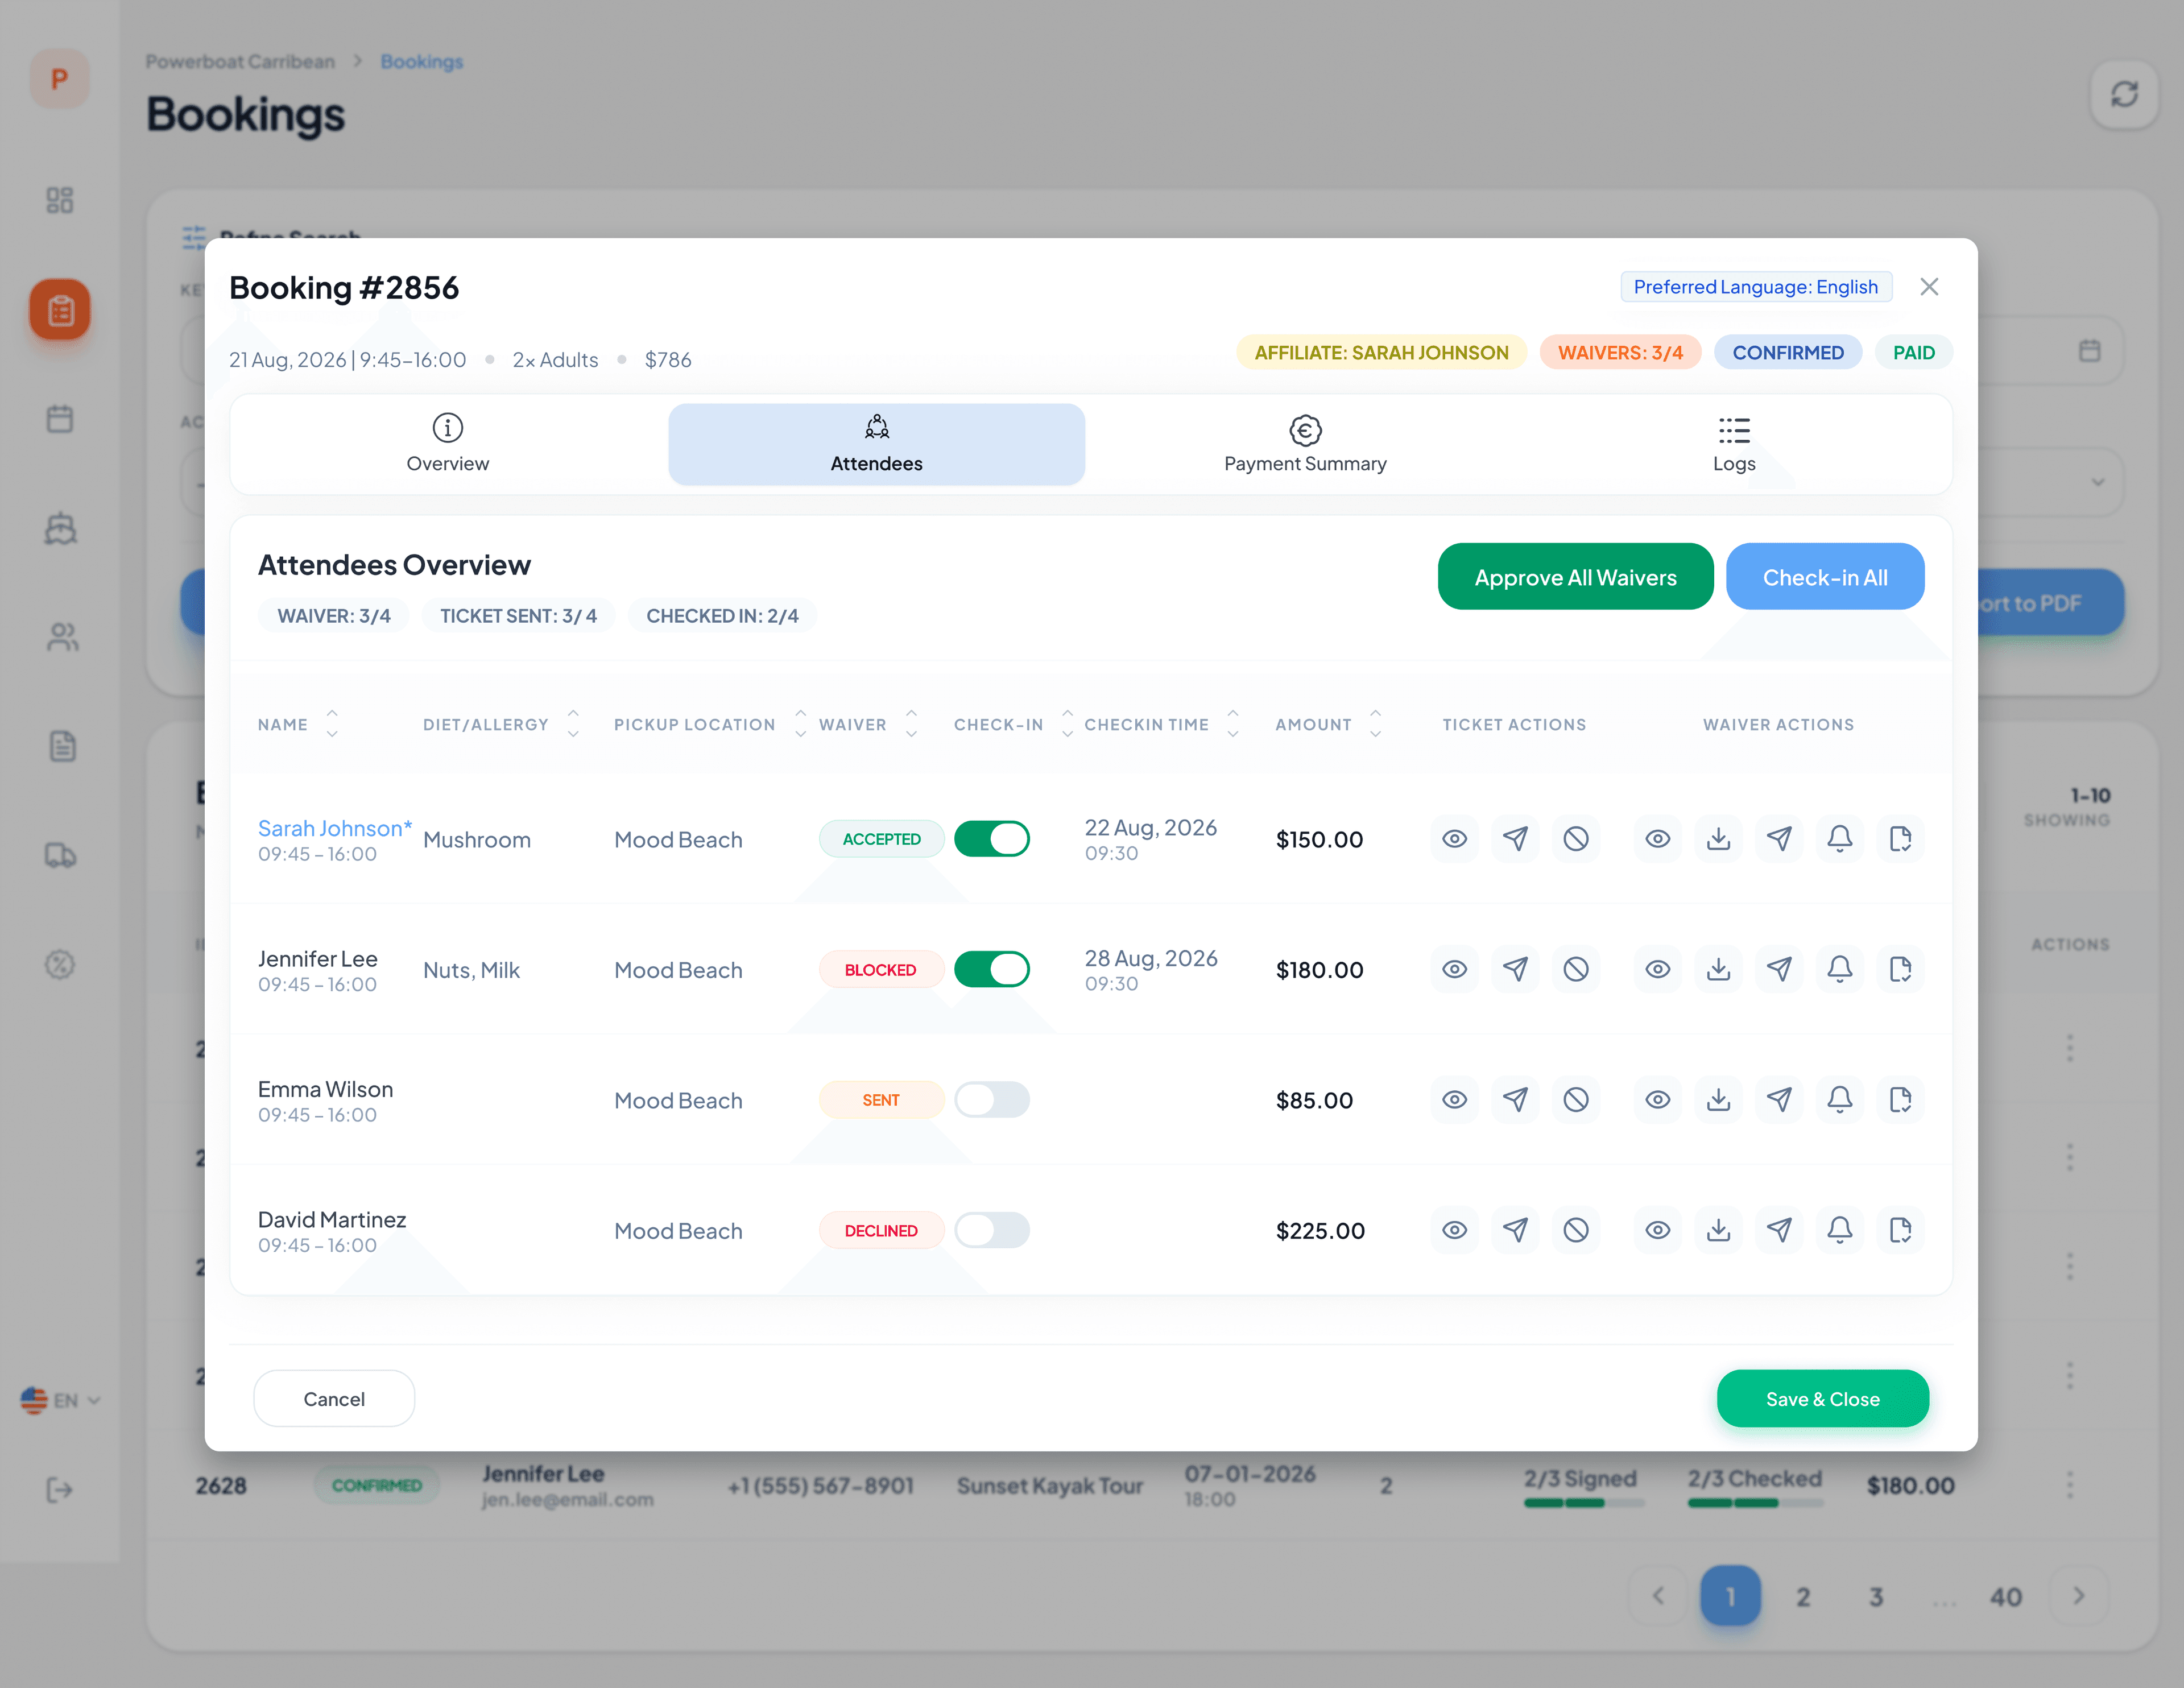
Task: Enable check-in for Emma Wilson
Action: coord(991,1099)
